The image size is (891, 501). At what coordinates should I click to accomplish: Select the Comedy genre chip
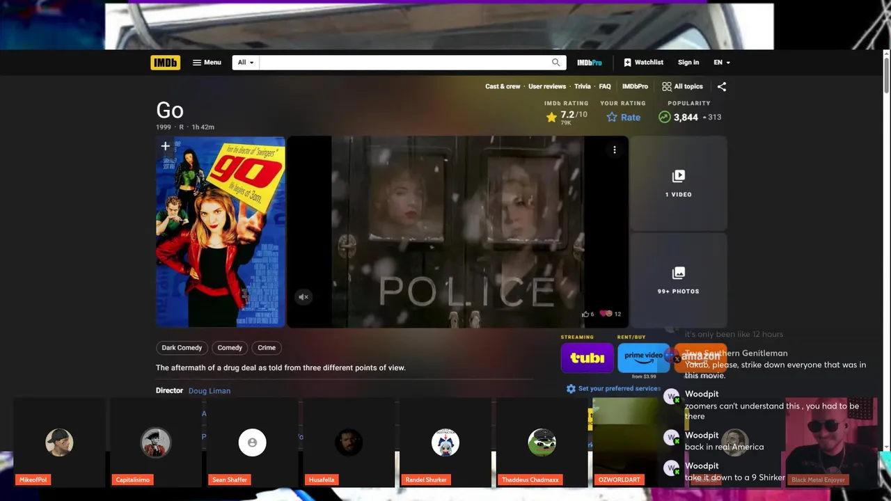[x=230, y=348]
